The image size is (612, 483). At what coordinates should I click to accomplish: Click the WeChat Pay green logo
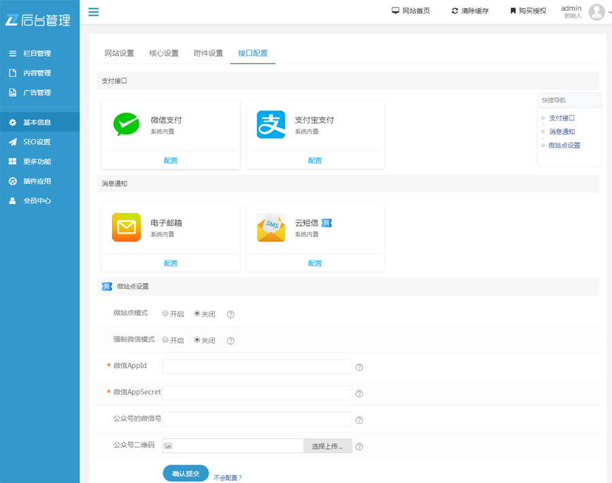click(126, 124)
